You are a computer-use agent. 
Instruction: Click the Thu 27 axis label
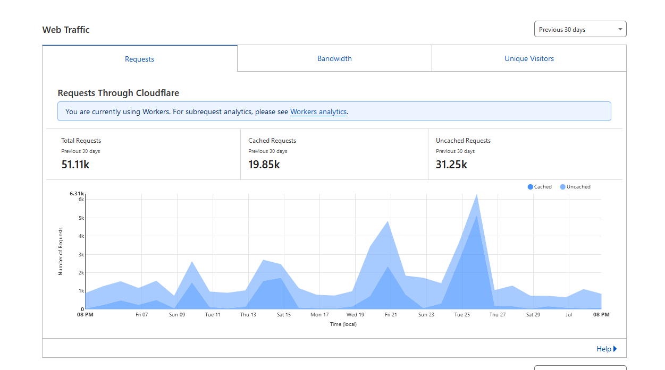(x=498, y=314)
